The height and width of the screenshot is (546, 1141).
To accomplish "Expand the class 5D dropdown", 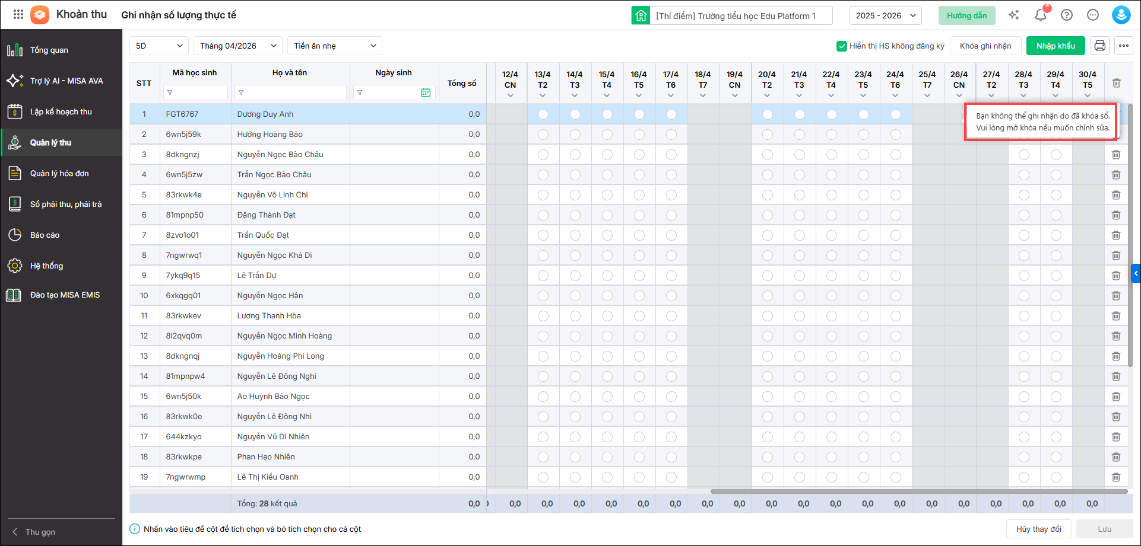I will (x=159, y=46).
